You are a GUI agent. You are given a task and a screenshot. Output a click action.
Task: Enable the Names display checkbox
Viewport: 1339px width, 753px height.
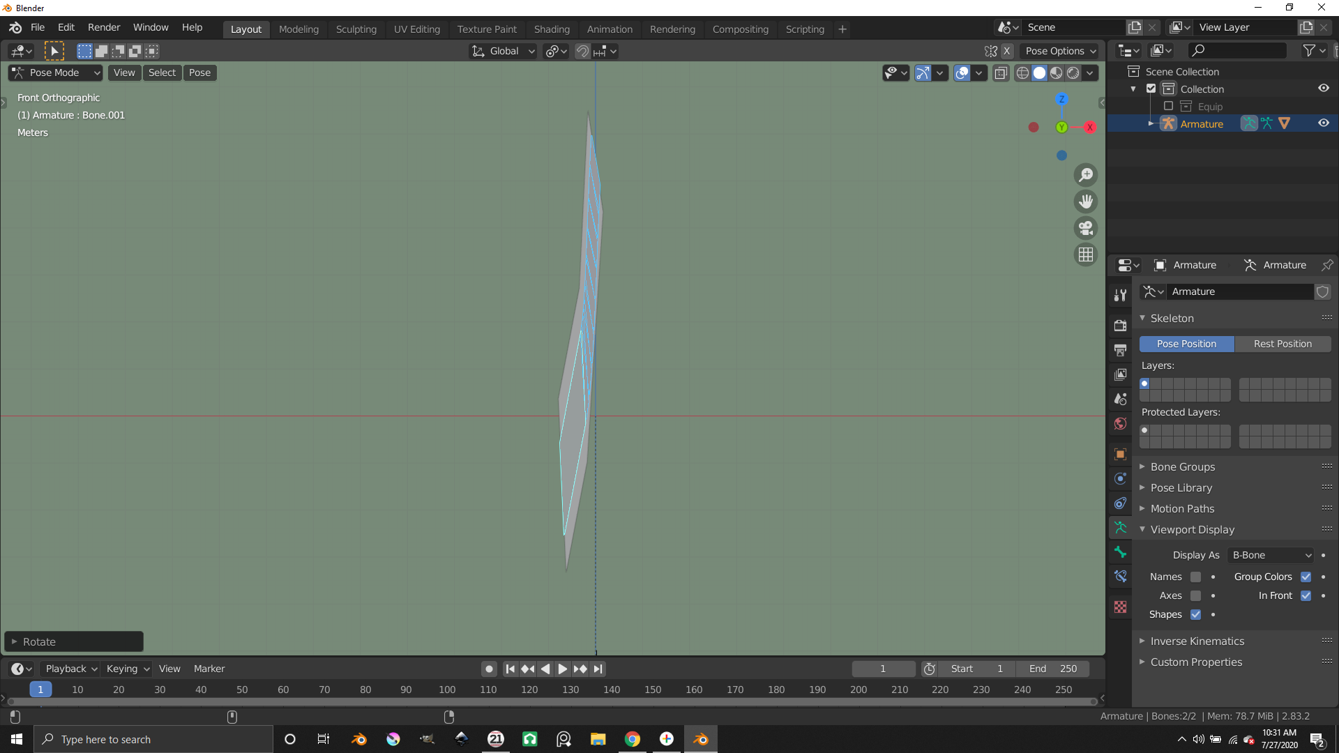pos(1195,577)
